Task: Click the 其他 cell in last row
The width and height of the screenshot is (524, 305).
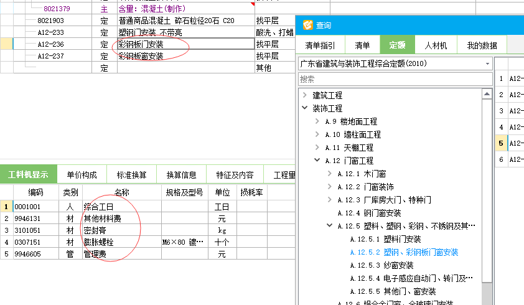Action: (275, 68)
